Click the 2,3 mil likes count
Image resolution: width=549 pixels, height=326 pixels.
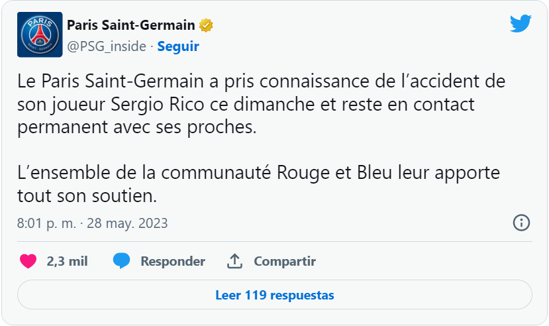point(68,261)
